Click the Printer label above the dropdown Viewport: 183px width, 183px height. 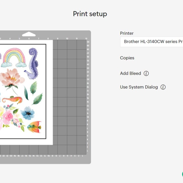pos(127,33)
